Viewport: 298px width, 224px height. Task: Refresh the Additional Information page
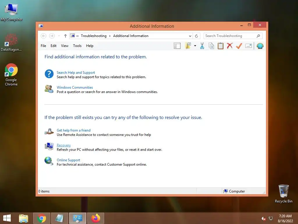click(196, 36)
